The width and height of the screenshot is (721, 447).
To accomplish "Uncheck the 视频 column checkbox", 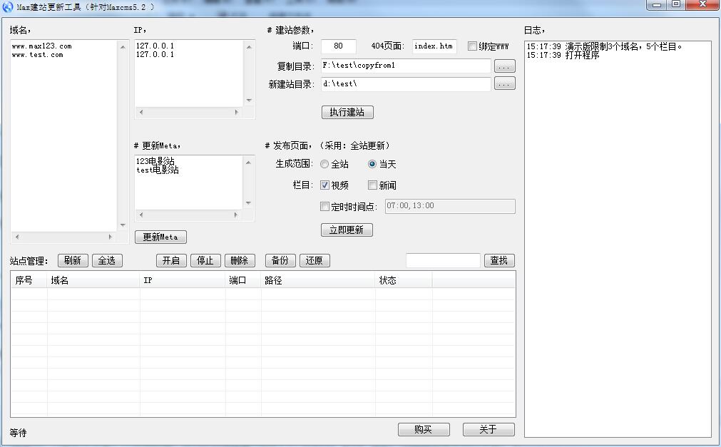I will coord(325,185).
